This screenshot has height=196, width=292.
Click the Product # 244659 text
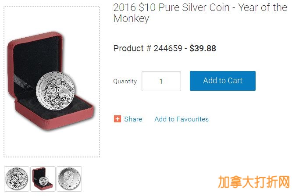[x=148, y=48]
